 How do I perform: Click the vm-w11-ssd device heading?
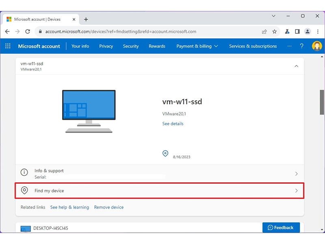click(182, 102)
